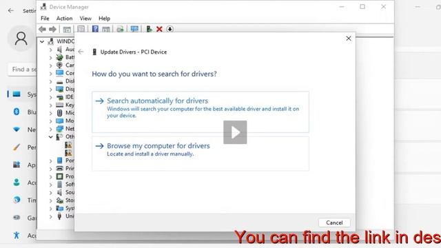Choose Search automatically for drivers
This screenshot has width=441, height=248.
click(201, 112)
